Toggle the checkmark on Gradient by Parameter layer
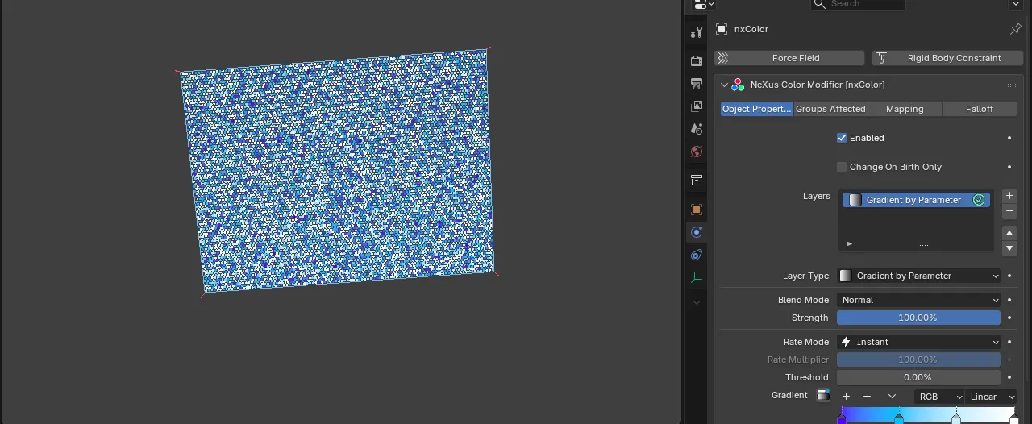Viewport: 1032px width, 424px height. point(979,200)
